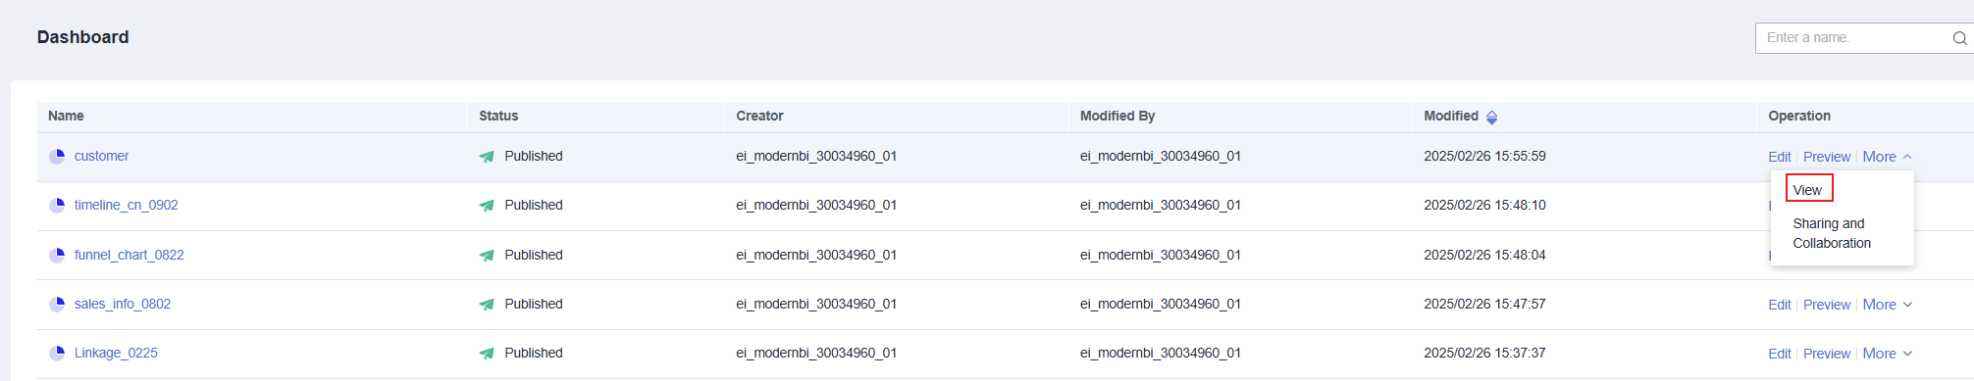This screenshot has height=381, width=1974.
Task: Expand More options for sales_info_0802
Action: pos(1887,305)
